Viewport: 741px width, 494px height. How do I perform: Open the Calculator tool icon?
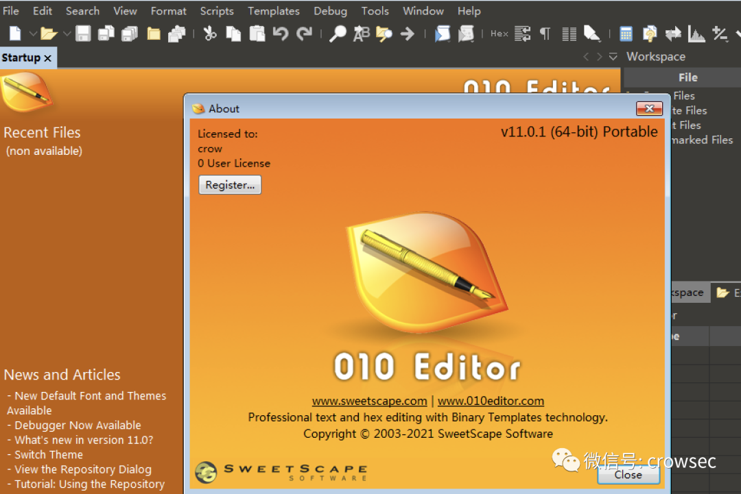point(626,34)
